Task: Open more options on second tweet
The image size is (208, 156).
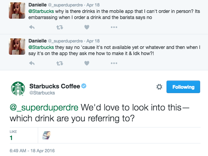Action: click(x=114, y=63)
